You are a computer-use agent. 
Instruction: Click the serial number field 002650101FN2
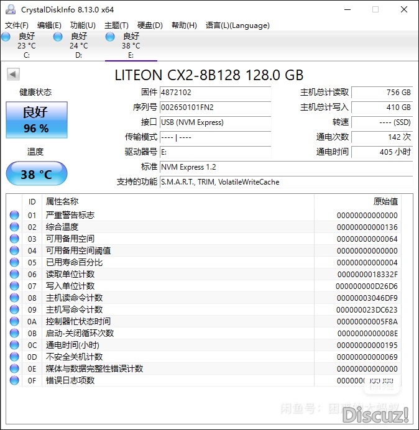click(x=215, y=107)
